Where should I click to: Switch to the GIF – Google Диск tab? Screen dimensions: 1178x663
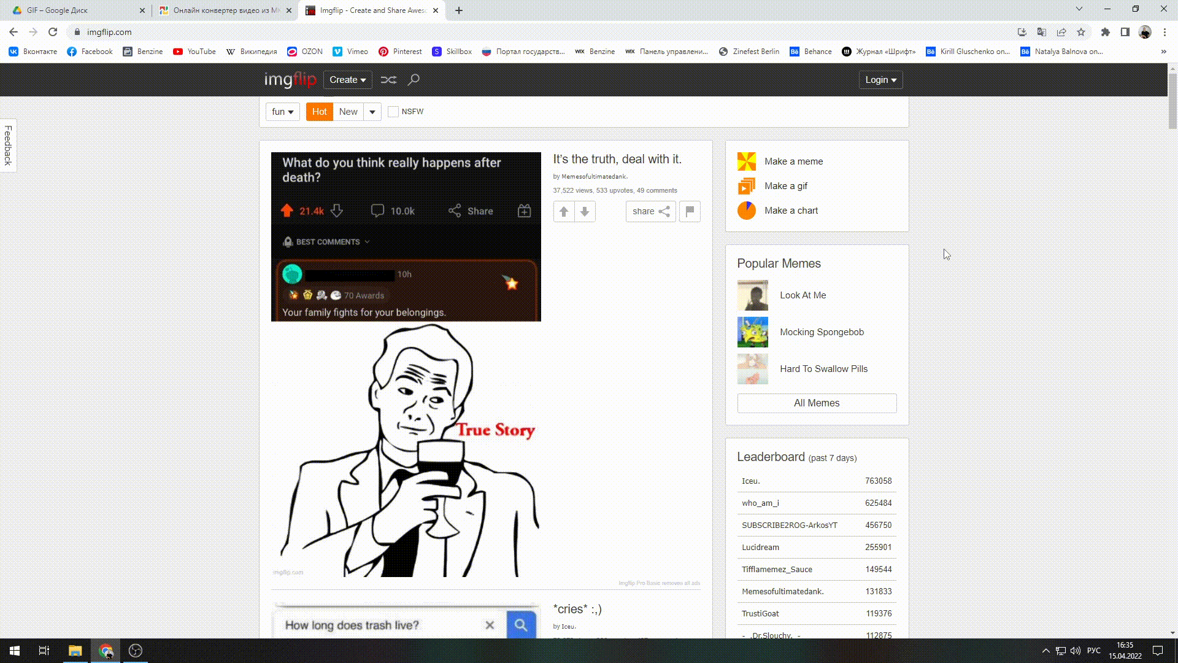(x=77, y=10)
